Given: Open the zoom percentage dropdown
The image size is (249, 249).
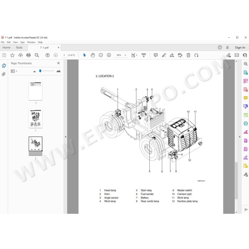Looking at the screenshot, I should (125, 55).
